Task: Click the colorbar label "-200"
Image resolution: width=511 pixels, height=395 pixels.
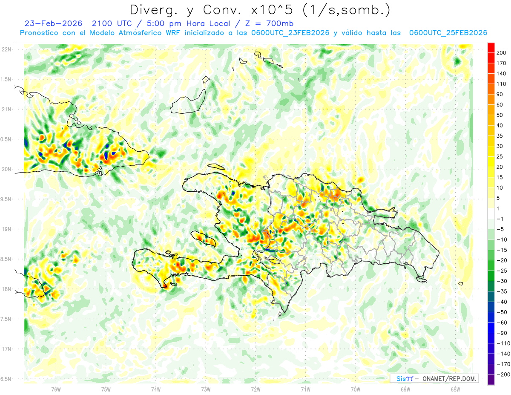Action: pos(503,374)
